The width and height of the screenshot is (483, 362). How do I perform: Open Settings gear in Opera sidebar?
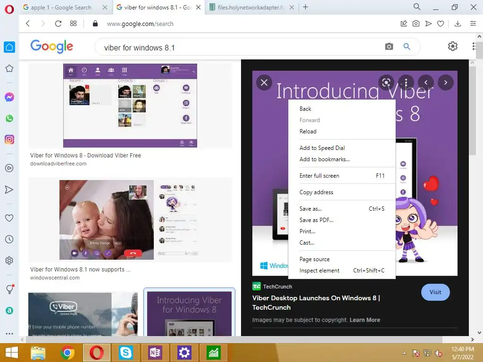coord(9,260)
